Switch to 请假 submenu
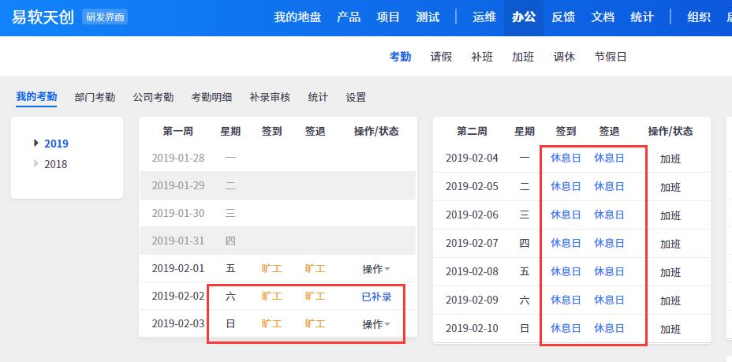This screenshot has width=732, height=362. 441,57
